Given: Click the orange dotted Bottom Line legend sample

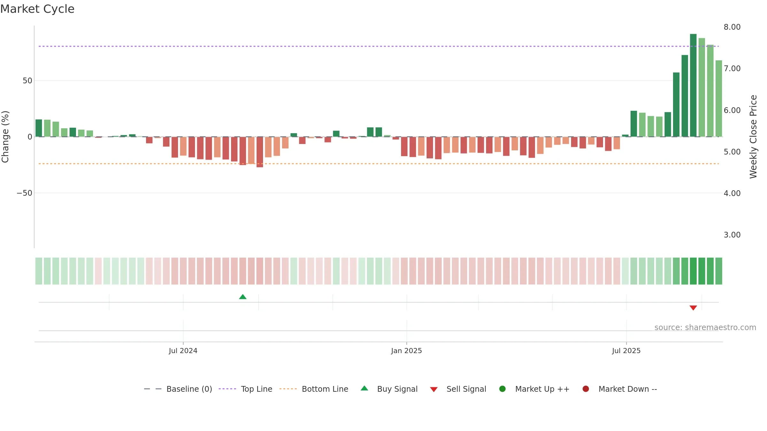Looking at the screenshot, I should [288, 389].
